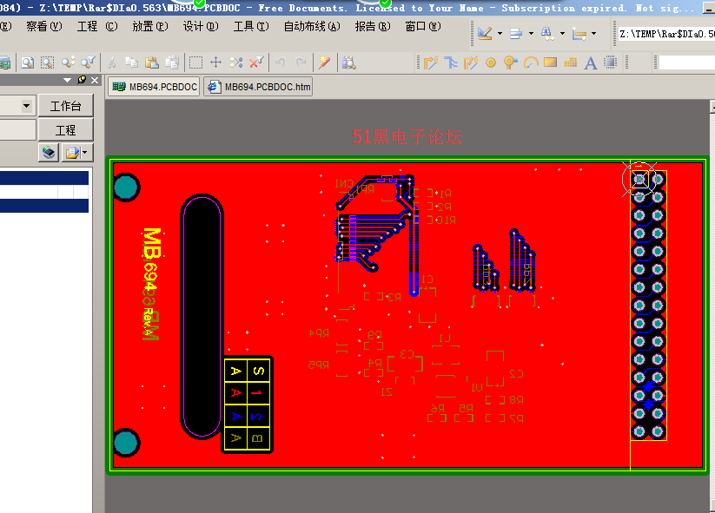Viewport: 715px width, 513px height.
Task: Click the project options folder icon
Action: [x=72, y=152]
